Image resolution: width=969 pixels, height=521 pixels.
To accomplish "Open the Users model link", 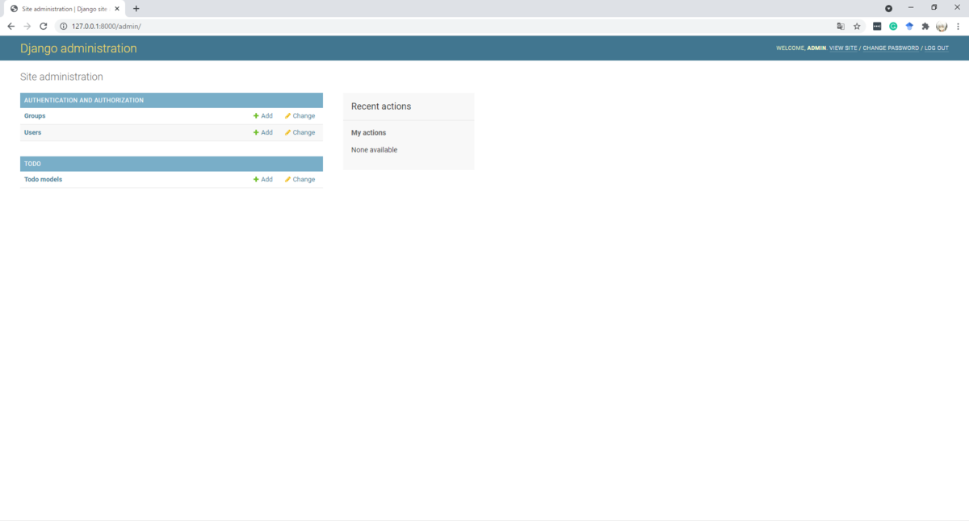I will pyautogui.click(x=32, y=132).
